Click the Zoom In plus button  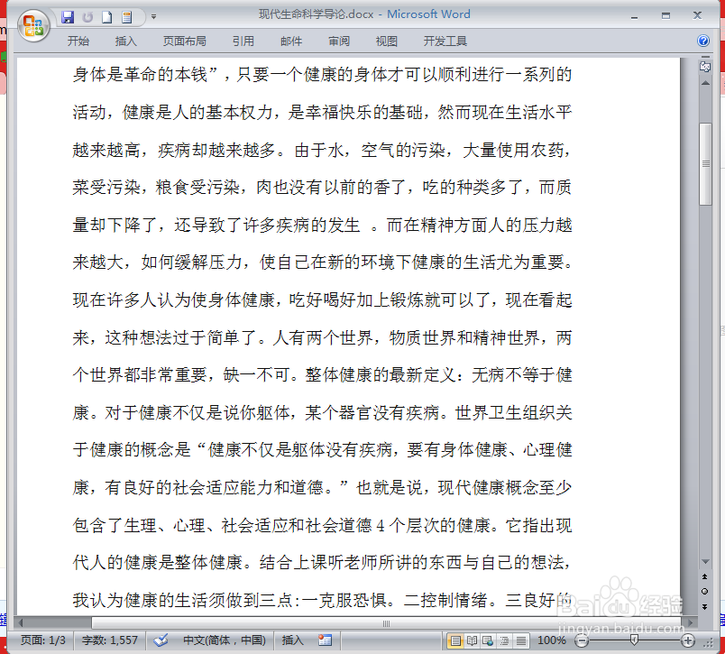coord(688,640)
